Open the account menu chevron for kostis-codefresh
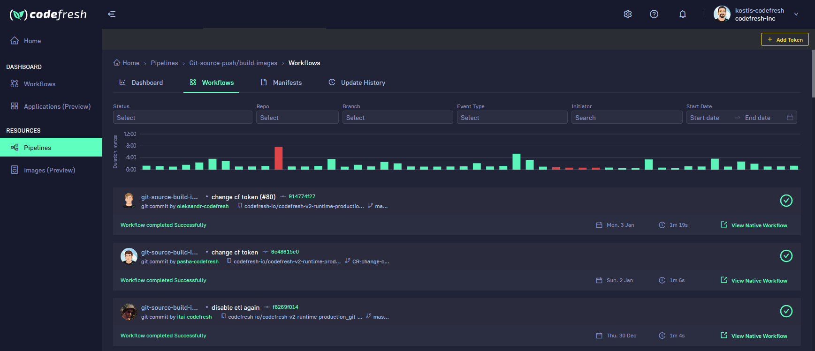The width and height of the screenshot is (815, 351). tap(796, 14)
